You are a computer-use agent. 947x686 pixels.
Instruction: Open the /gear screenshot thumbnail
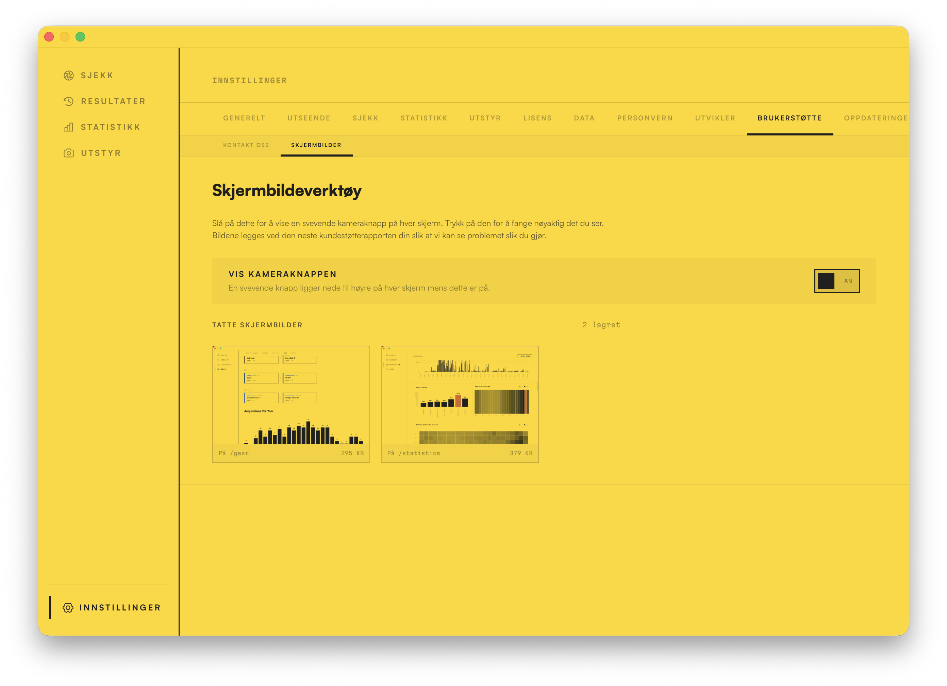pyautogui.click(x=291, y=404)
